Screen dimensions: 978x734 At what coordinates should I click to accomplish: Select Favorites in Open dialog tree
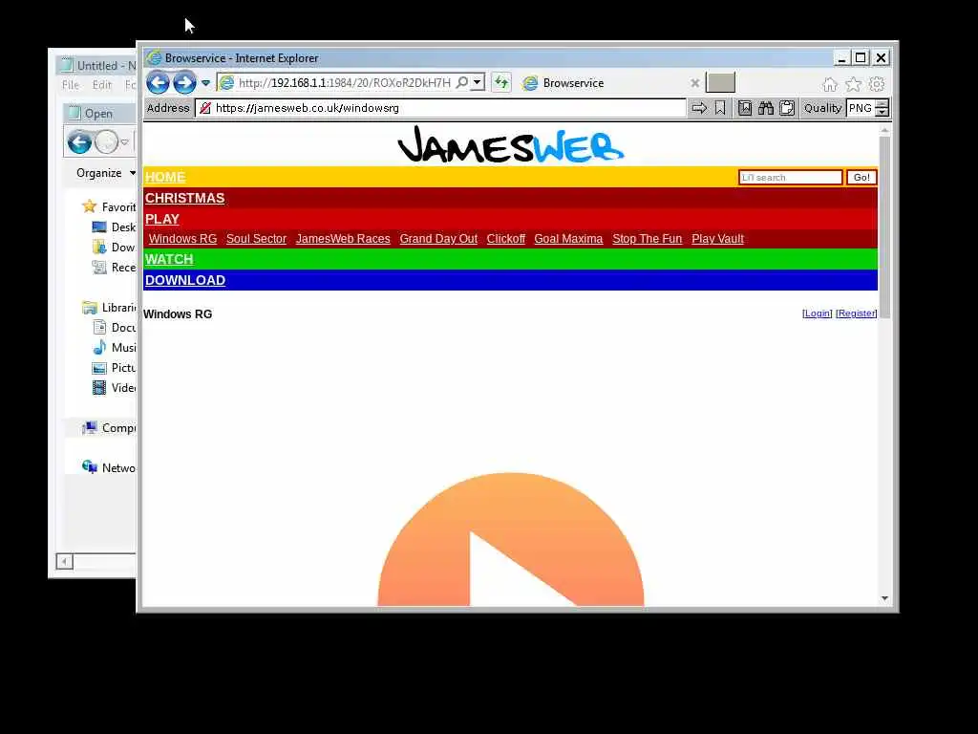coord(109,206)
